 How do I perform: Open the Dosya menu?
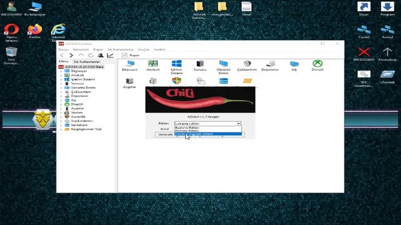pyautogui.click(x=64, y=49)
